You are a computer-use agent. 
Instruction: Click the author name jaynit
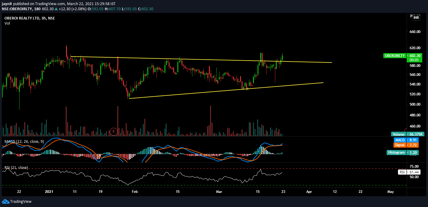(x=7, y=4)
